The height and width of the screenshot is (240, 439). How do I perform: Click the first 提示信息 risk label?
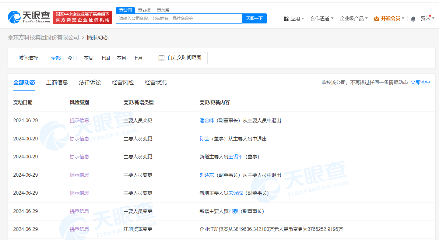79,120
